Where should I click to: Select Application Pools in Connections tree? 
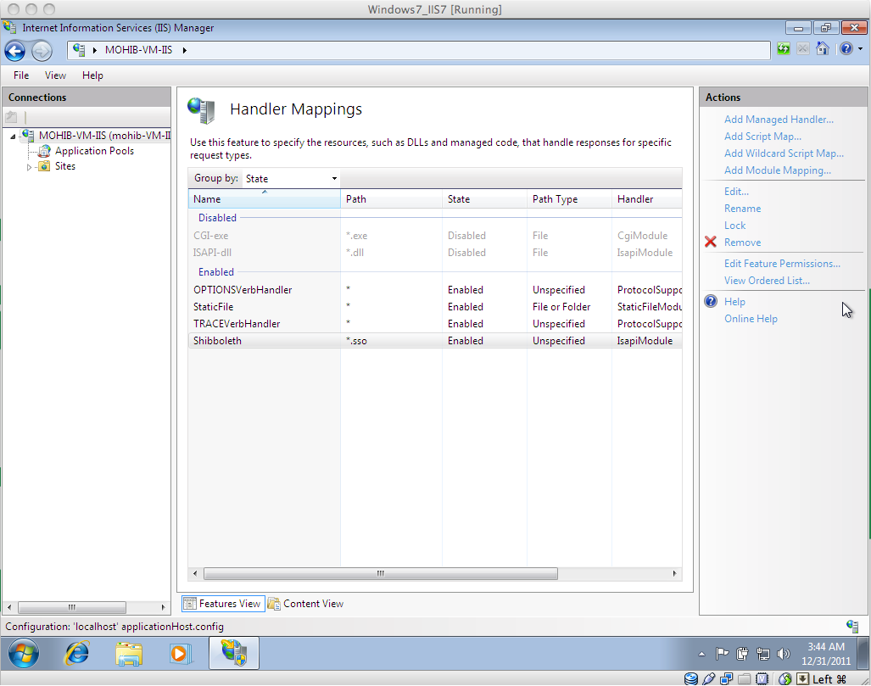click(94, 151)
